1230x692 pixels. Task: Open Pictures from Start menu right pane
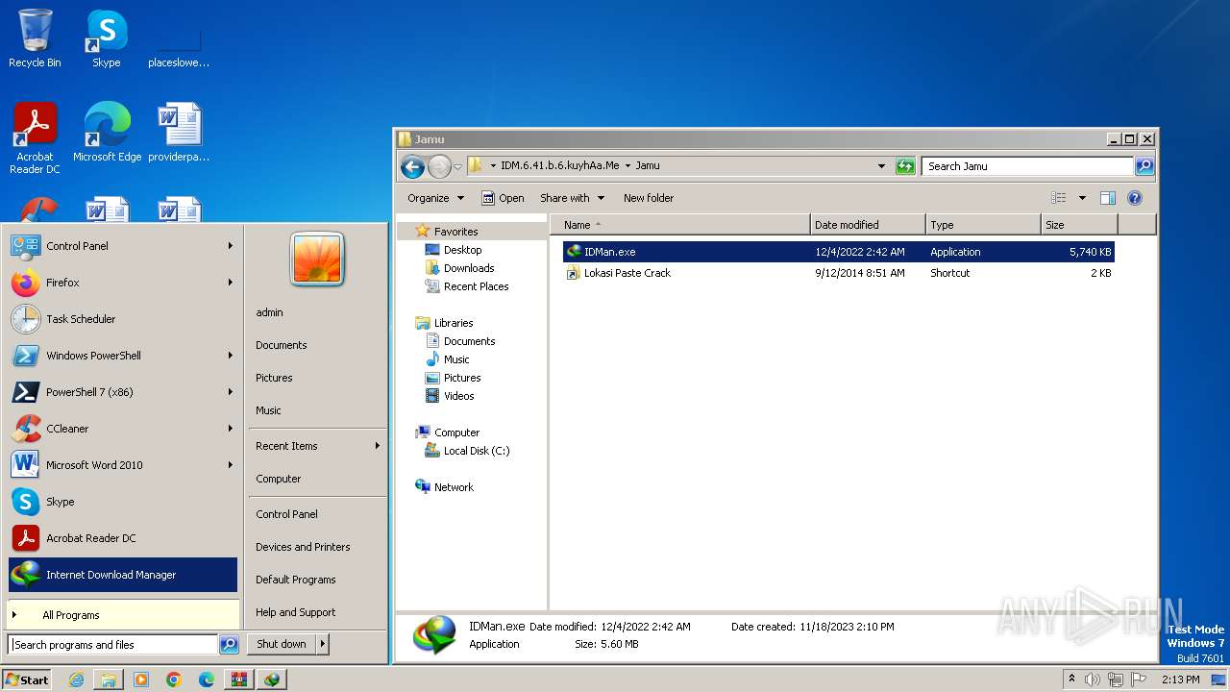pyautogui.click(x=274, y=378)
